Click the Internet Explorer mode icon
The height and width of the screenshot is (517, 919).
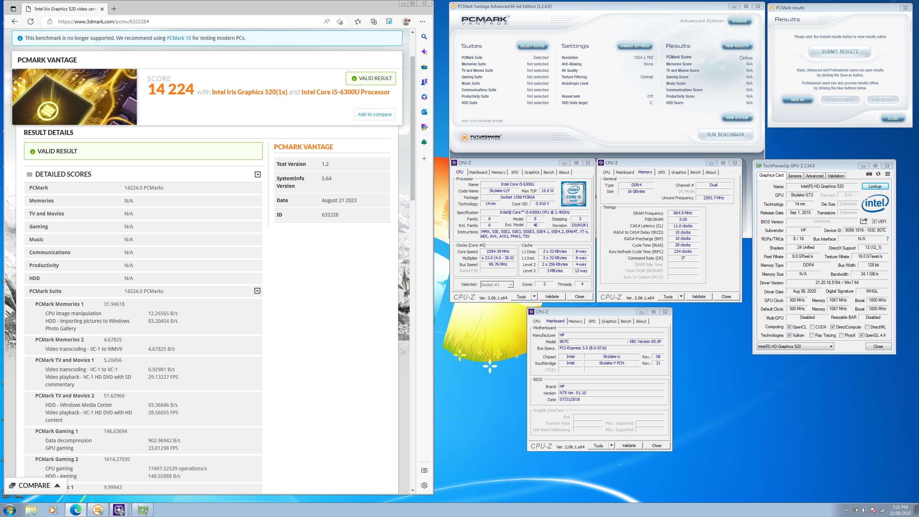coord(389,22)
